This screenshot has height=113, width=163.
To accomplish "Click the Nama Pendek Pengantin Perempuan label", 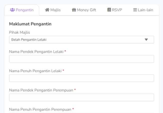I will pos(41,90).
